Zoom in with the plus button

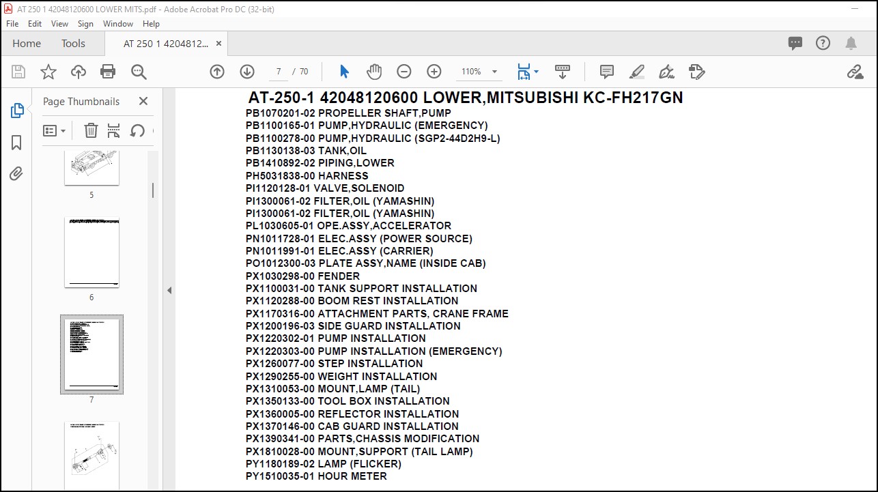434,72
